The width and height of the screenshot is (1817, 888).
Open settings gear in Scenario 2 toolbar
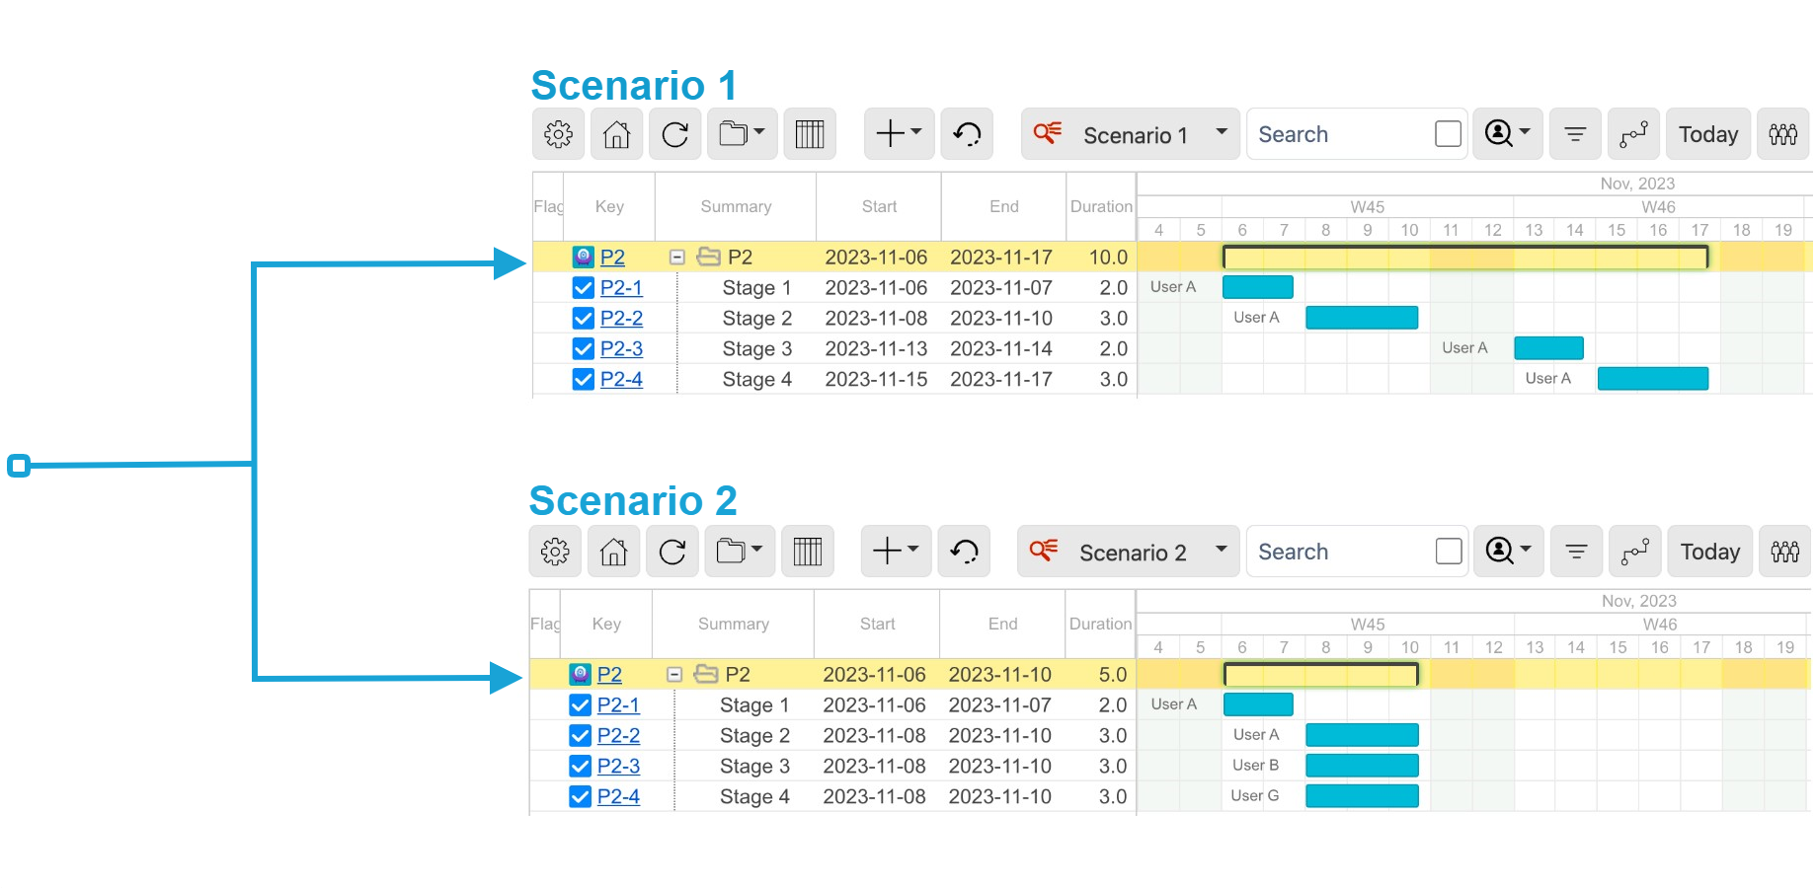555,552
